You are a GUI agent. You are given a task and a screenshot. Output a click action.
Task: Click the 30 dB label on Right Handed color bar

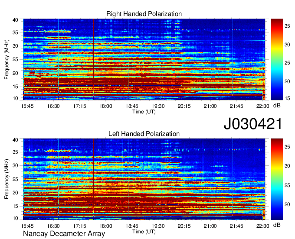click(x=287, y=45)
